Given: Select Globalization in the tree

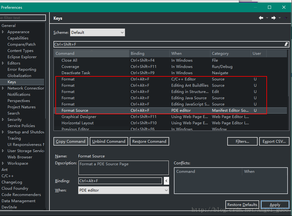Looking at the screenshot, I should pos(19,76).
